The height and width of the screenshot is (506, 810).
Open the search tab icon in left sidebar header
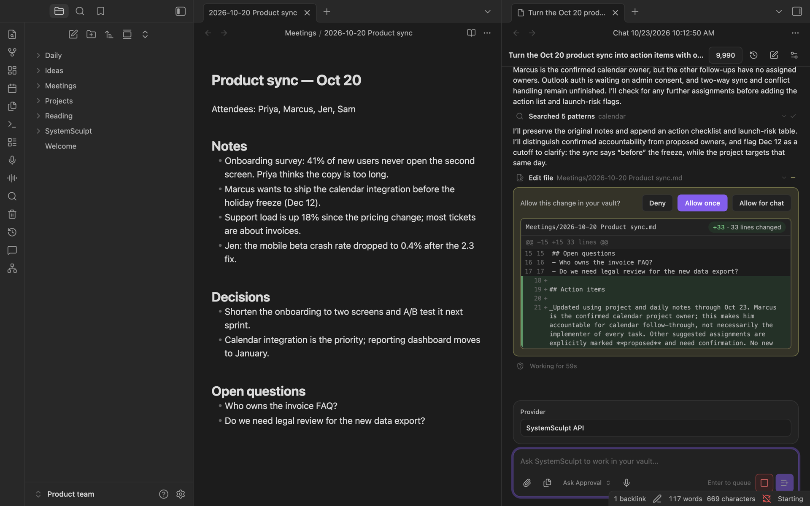[x=80, y=11]
